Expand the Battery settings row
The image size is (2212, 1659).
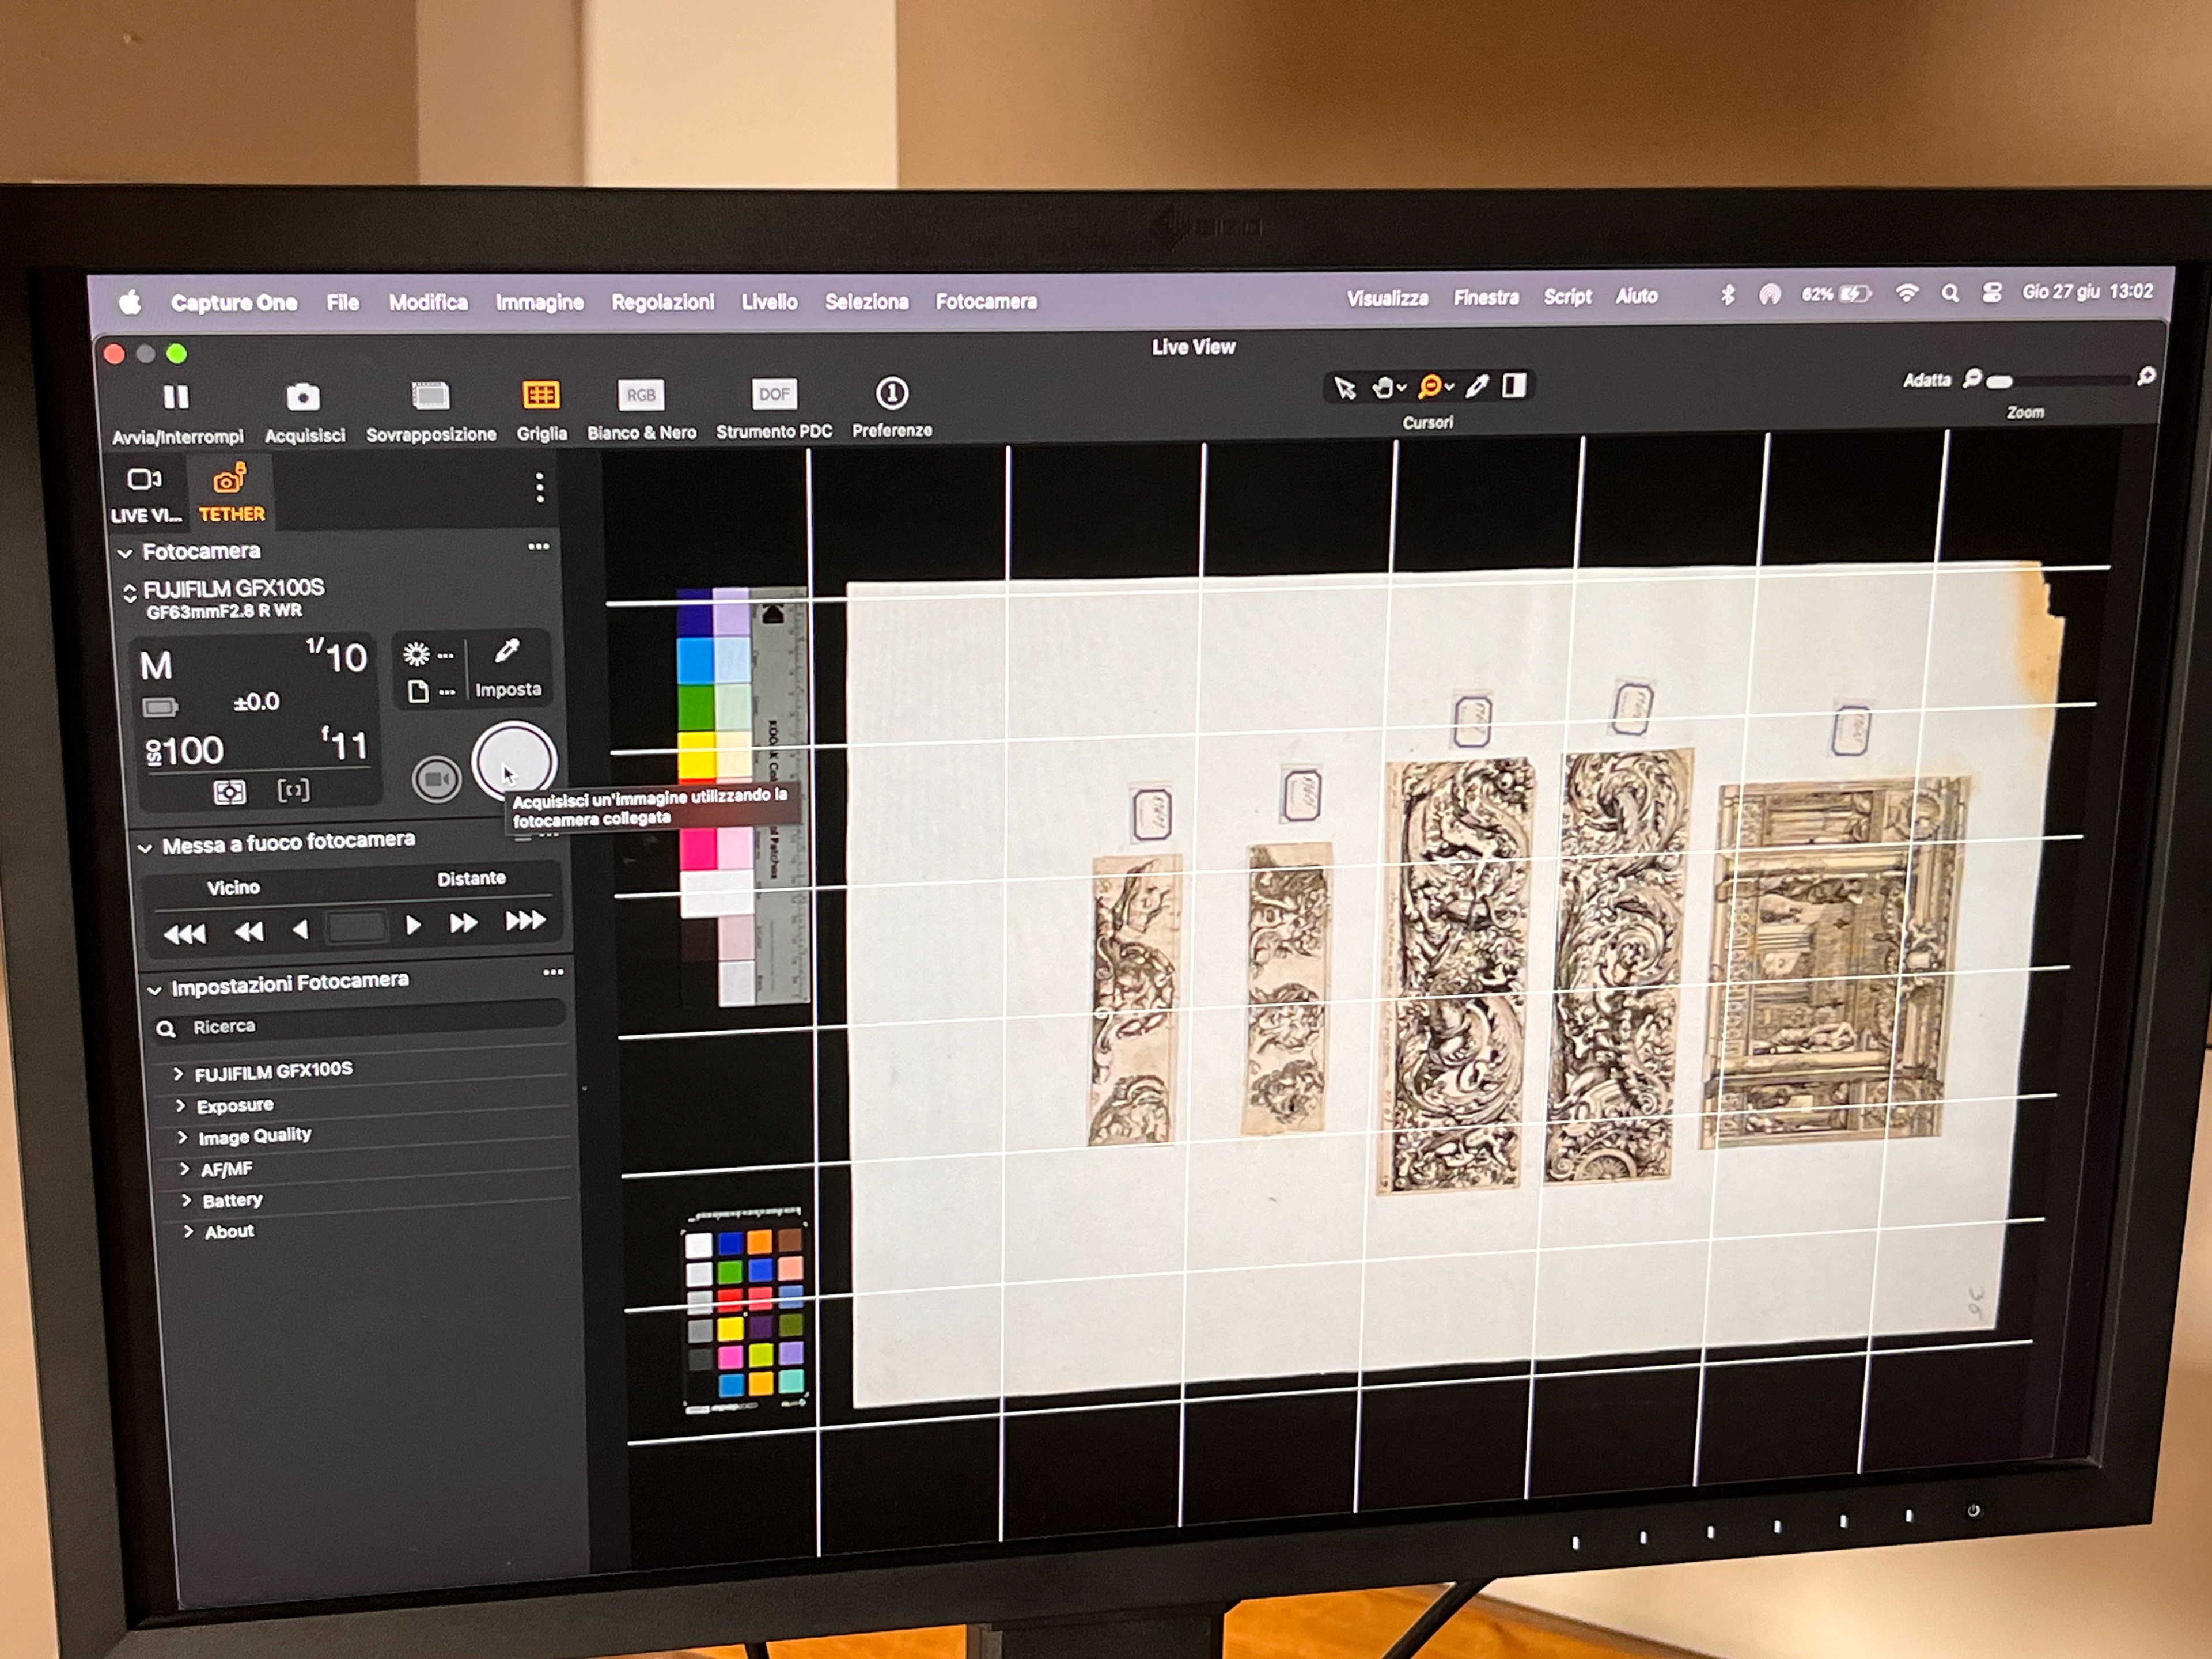[x=186, y=1200]
